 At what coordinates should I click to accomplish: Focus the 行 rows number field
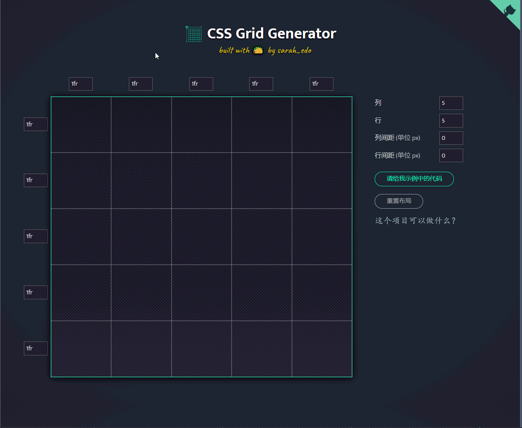[451, 121]
